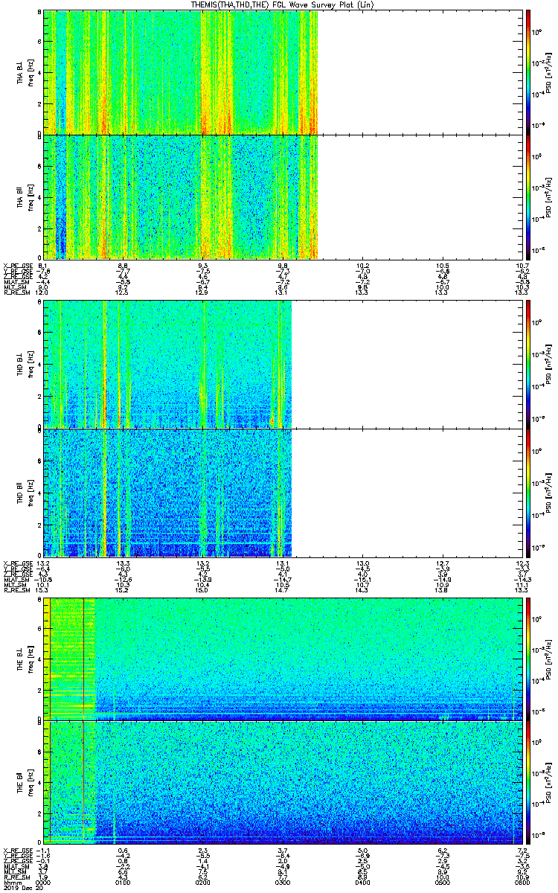Screen dimensions: 558x893
Task: Click THA X_RE_GSE value 10.5
Action: [442, 266]
